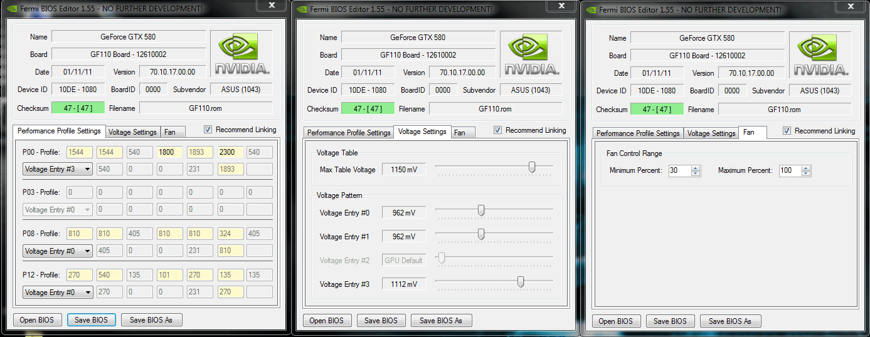Click the GF110 Board - 12610002 field in the Fan window

(707, 55)
